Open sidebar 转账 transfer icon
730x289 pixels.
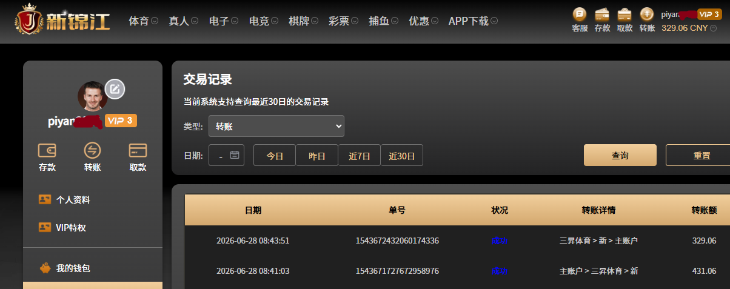(93, 150)
